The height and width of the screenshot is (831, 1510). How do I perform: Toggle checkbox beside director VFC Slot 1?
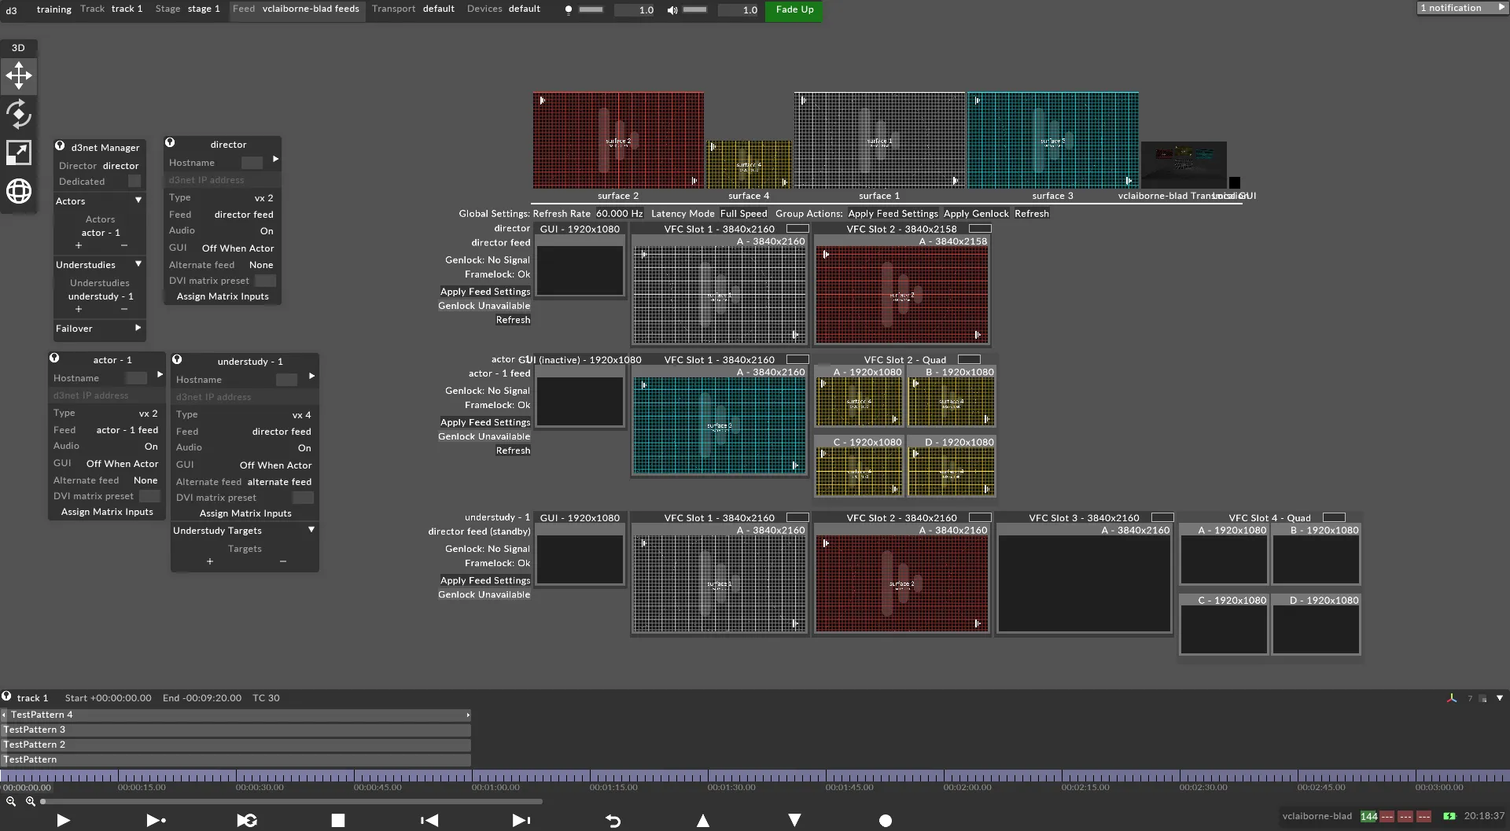coord(797,229)
